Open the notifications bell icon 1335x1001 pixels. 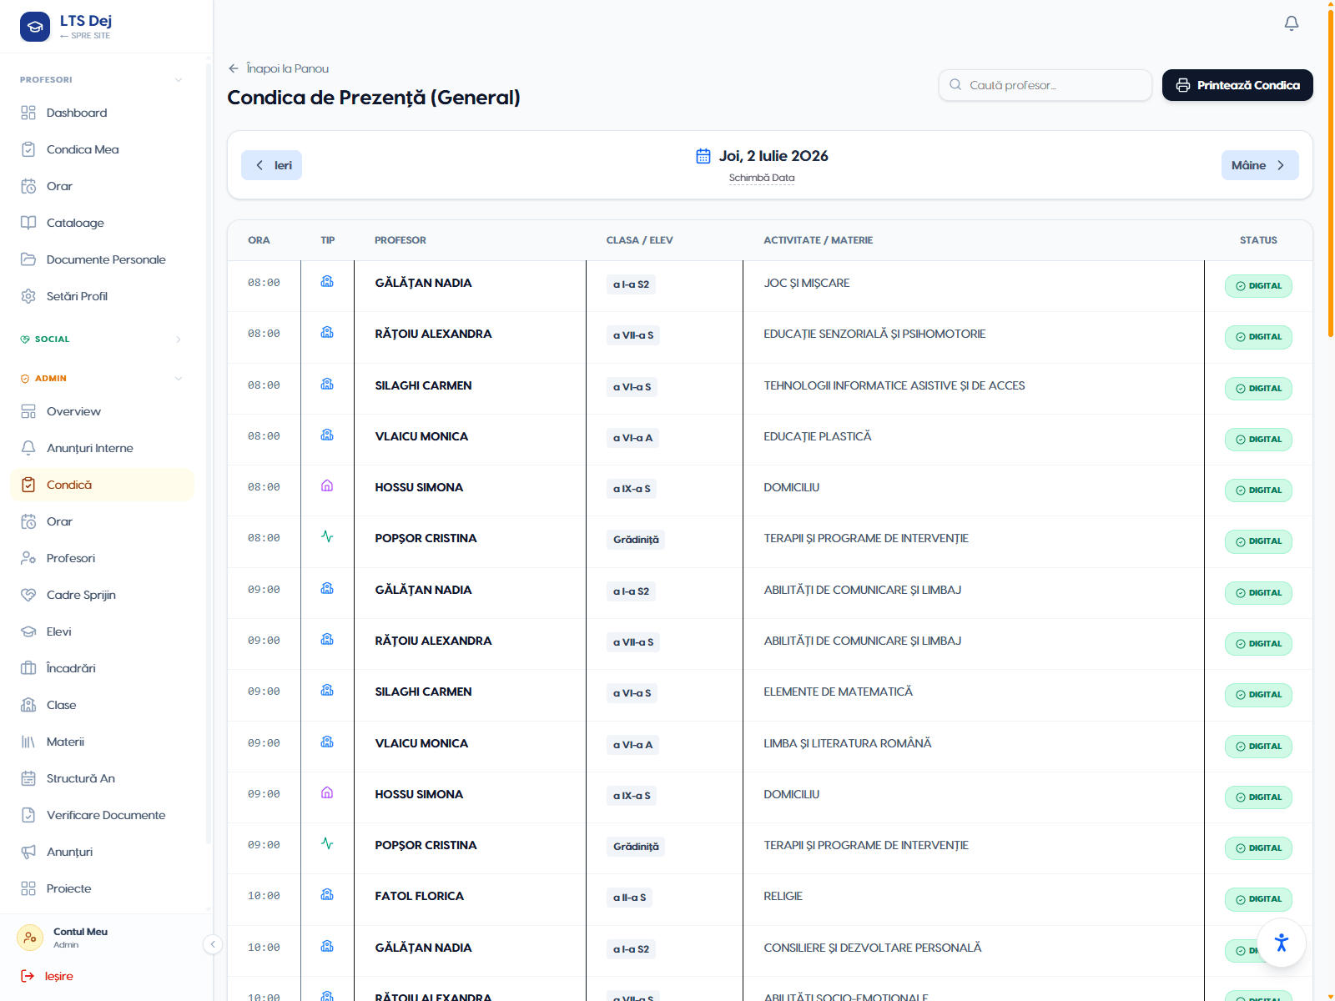(1291, 23)
